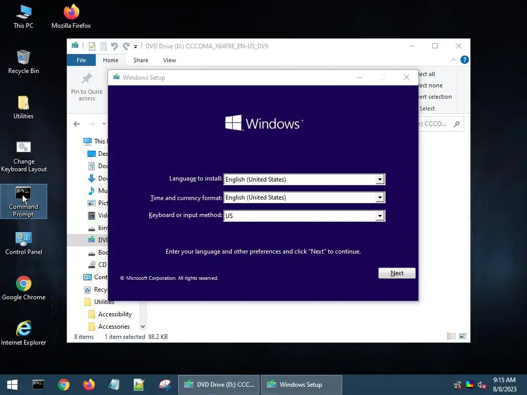527x395 pixels.
Task: Select This PC in navigation tree
Action: pos(95,141)
